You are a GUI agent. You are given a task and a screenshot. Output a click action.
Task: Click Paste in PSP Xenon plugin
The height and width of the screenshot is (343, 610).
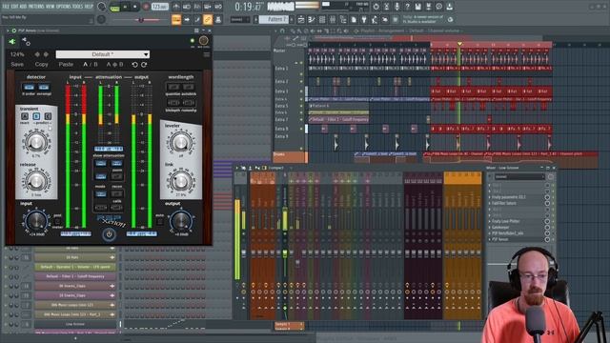pos(66,64)
